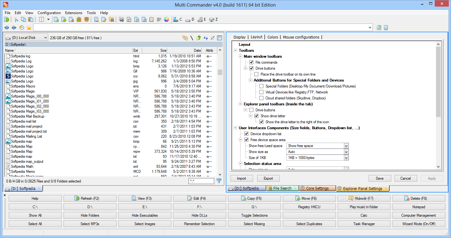Click the color wheel icon in toolbar
The height and width of the screenshot is (238, 451).
click(x=166, y=19)
